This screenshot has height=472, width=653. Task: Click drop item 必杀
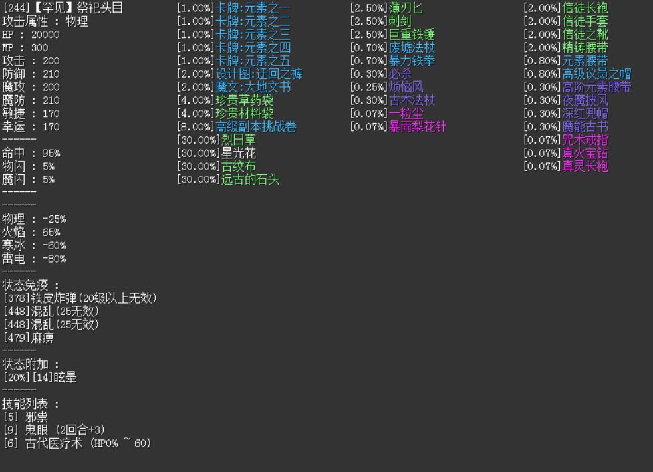coord(400,74)
